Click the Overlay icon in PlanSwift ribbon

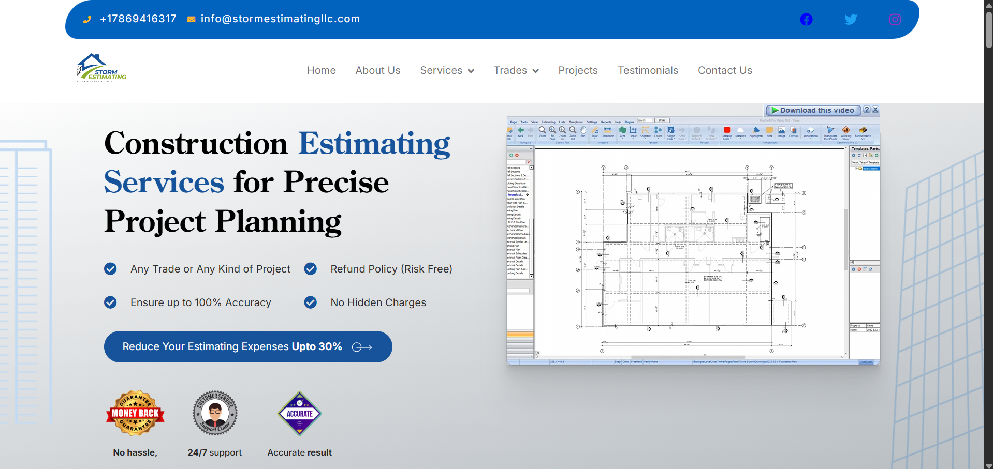pyautogui.click(x=793, y=132)
